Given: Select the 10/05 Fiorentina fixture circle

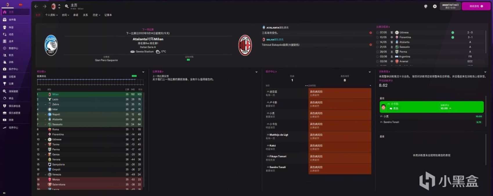Looking at the screenshot, I should coord(377,37).
